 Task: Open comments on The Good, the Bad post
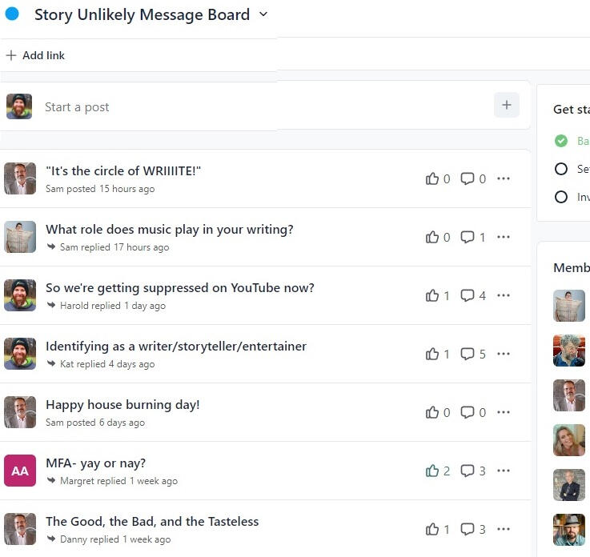pyautogui.click(x=468, y=529)
